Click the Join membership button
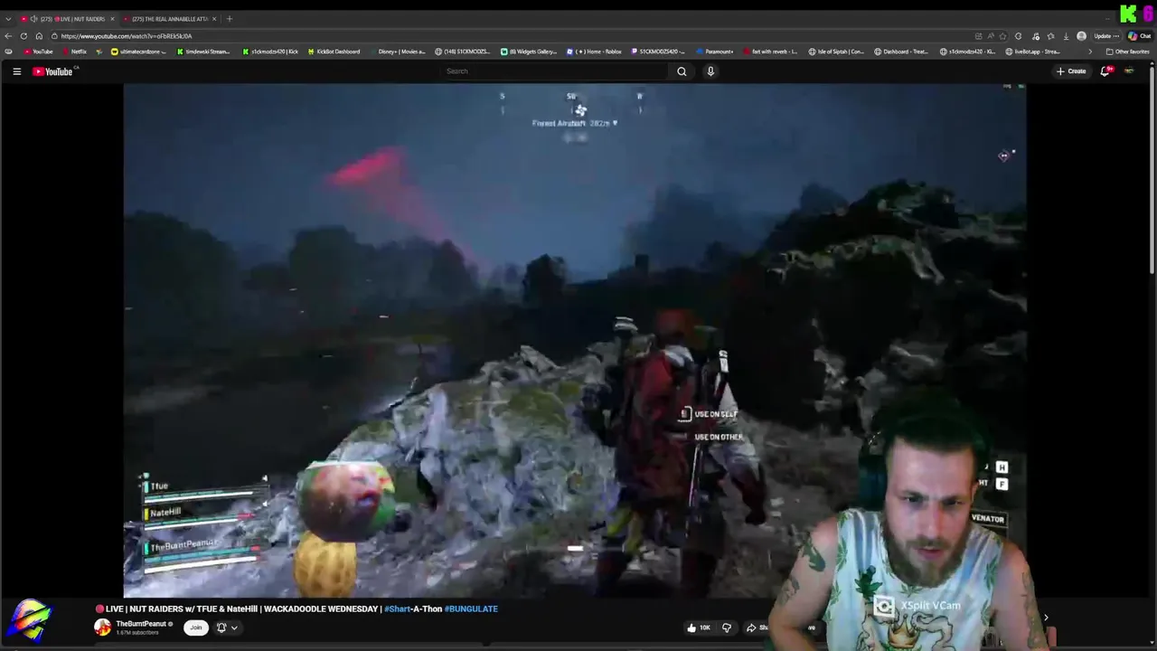 click(x=195, y=627)
